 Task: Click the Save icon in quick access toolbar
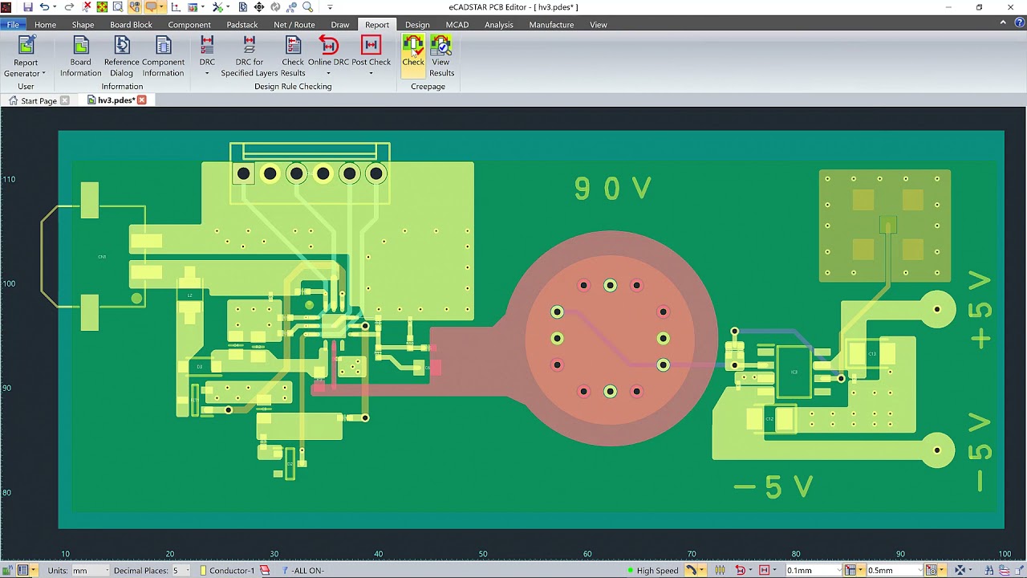pyautogui.click(x=28, y=7)
